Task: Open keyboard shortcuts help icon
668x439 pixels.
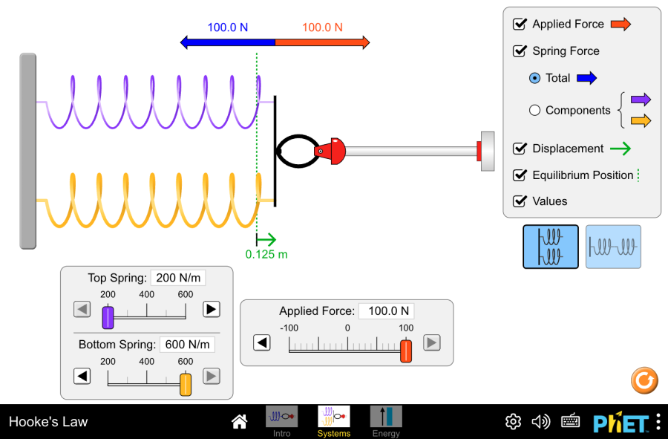Action: (x=570, y=422)
